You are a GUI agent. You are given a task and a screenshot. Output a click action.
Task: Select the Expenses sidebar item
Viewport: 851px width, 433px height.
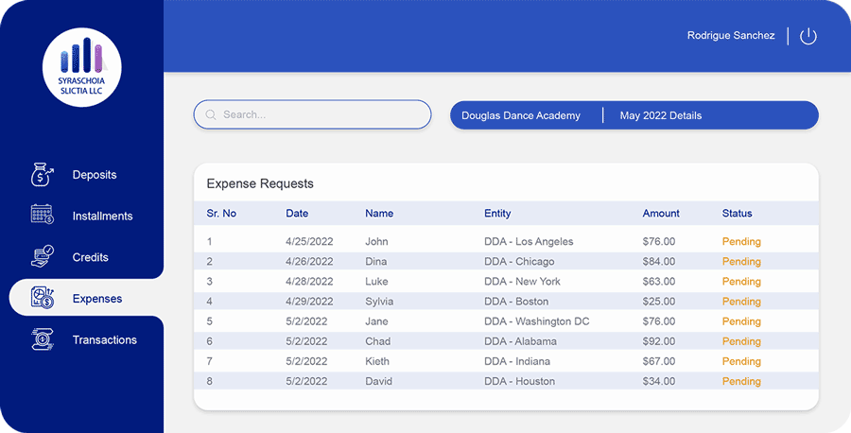click(x=86, y=299)
